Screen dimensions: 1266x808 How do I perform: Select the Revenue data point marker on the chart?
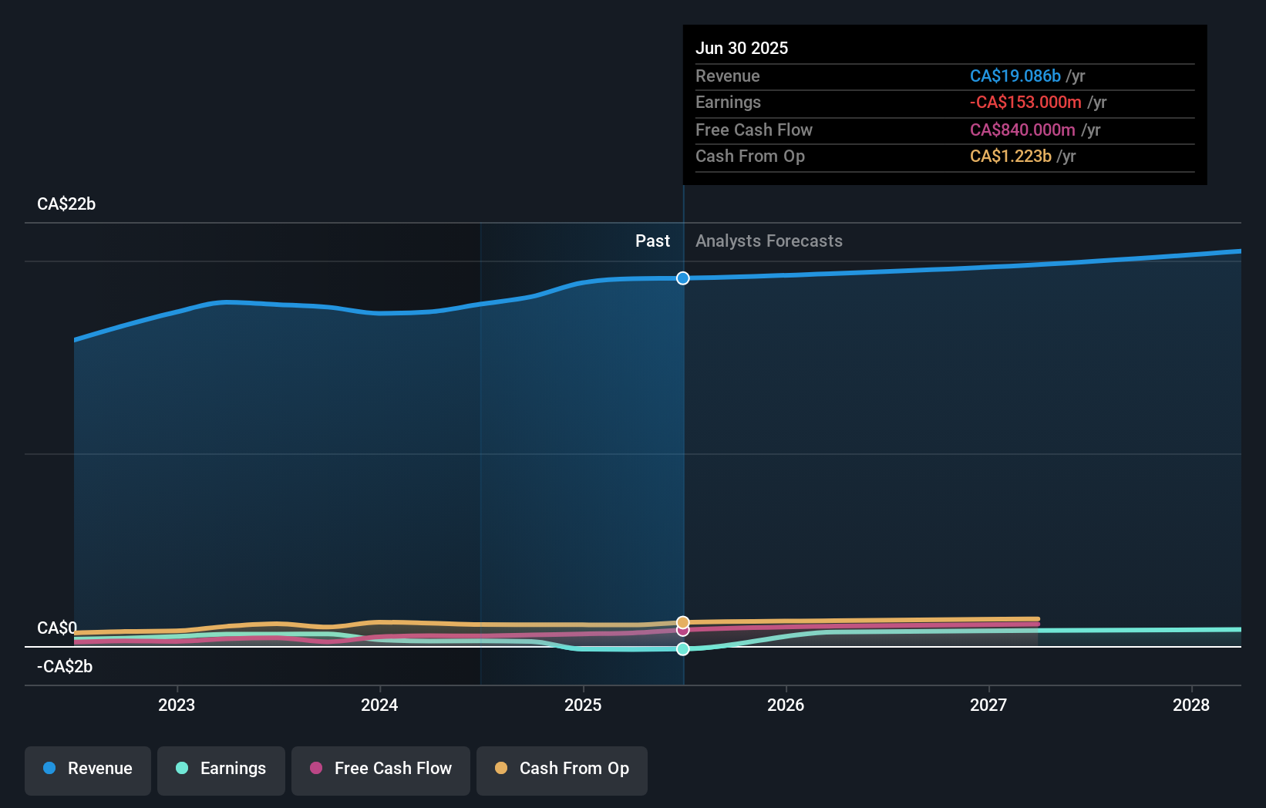[682, 278]
